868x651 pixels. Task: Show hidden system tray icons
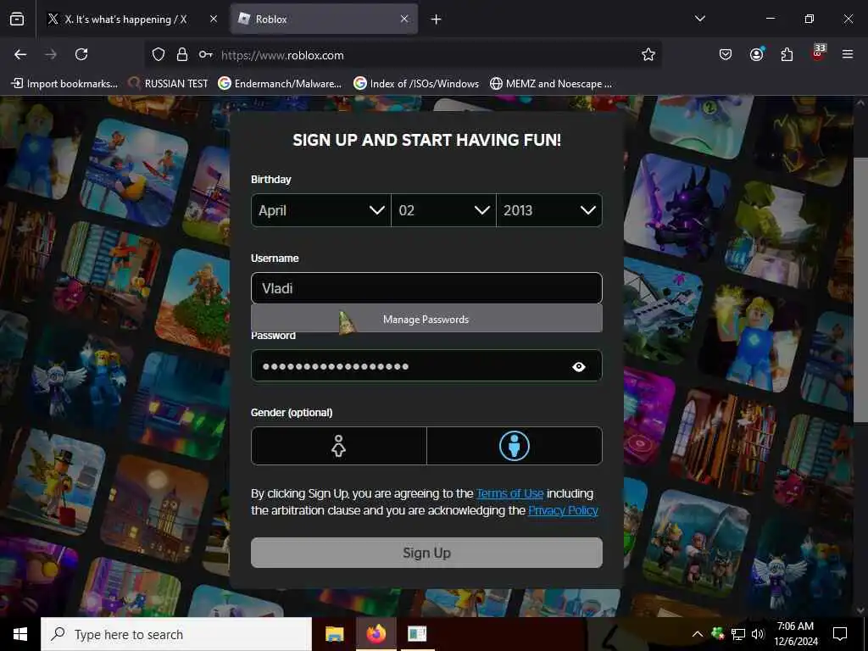click(698, 634)
